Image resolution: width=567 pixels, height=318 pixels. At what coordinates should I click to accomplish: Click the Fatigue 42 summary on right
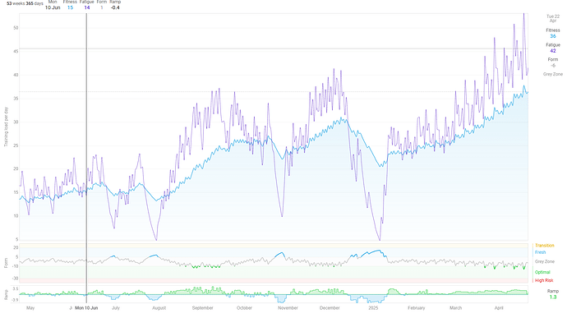click(552, 48)
